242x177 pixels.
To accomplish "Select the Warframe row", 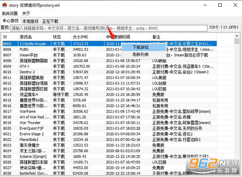I will pos(110,111).
